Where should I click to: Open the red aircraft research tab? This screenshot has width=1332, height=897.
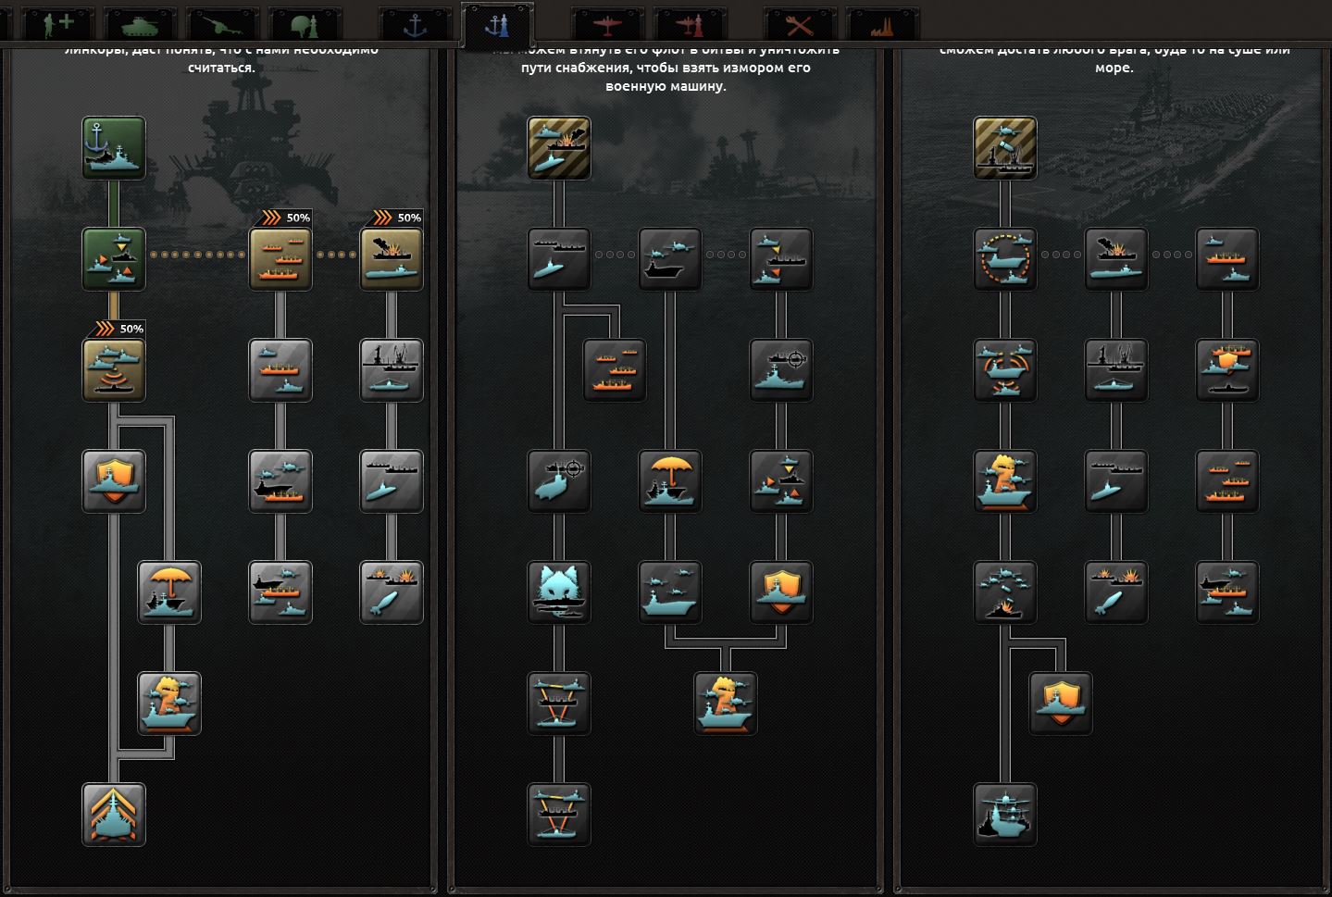click(607, 23)
